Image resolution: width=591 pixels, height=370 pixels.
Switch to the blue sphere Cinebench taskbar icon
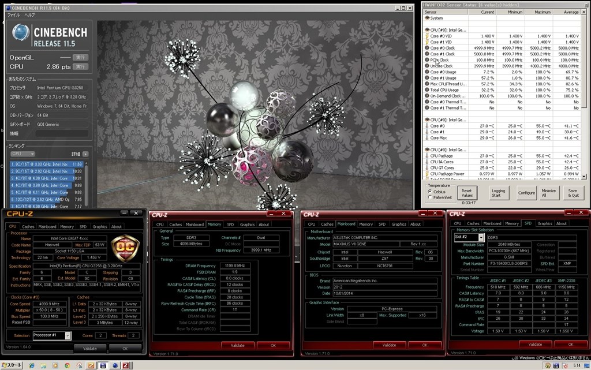[x=115, y=365]
